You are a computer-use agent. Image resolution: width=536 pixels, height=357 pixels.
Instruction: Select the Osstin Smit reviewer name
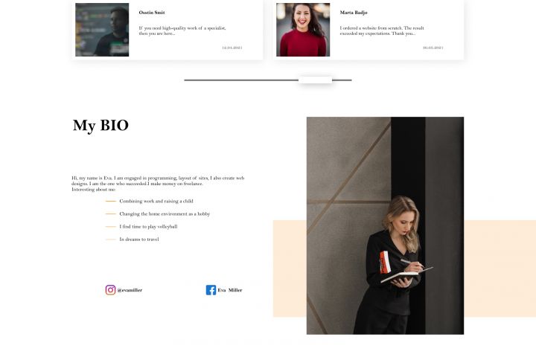(x=152, y=13)
